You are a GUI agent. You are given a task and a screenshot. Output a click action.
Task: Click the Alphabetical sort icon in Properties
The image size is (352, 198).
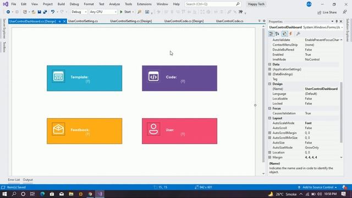[277, 34]
